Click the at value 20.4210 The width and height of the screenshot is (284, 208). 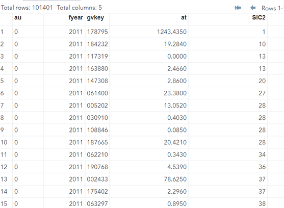point(175,142)
